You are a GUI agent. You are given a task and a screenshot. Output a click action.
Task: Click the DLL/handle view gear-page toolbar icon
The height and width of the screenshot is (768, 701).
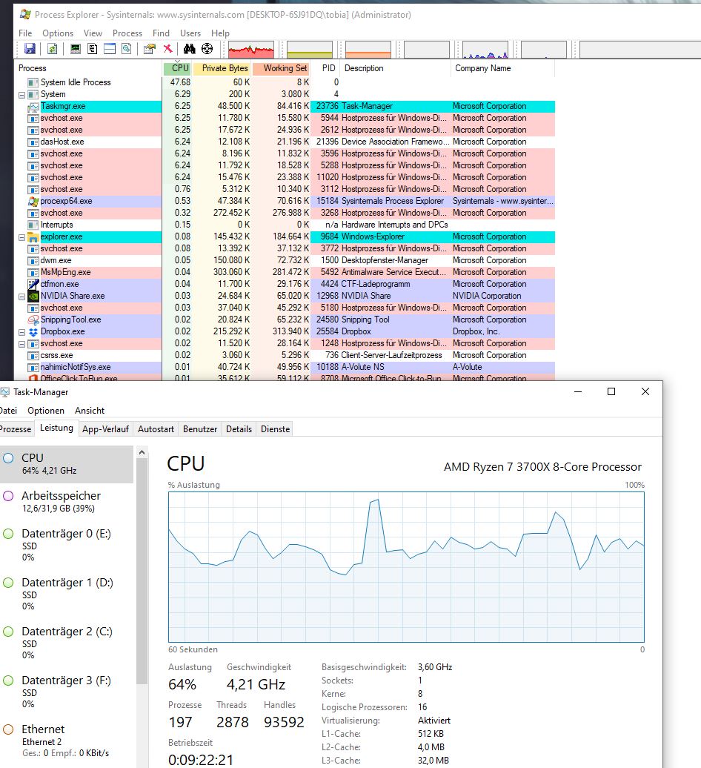pos(126,48)
